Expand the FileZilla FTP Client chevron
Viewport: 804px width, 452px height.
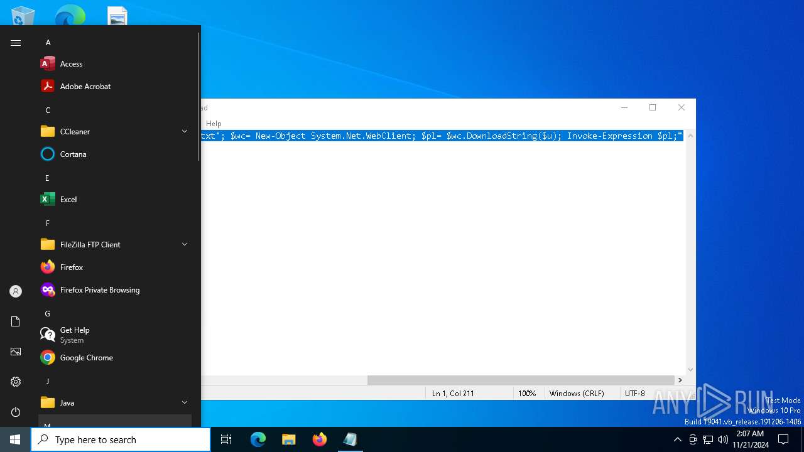coord(185,244)
